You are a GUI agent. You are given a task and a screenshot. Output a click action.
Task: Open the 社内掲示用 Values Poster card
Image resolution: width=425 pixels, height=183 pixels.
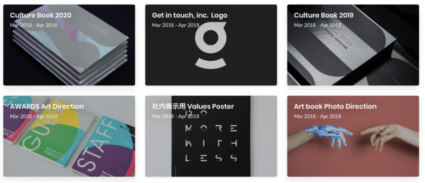pos(211,136)
